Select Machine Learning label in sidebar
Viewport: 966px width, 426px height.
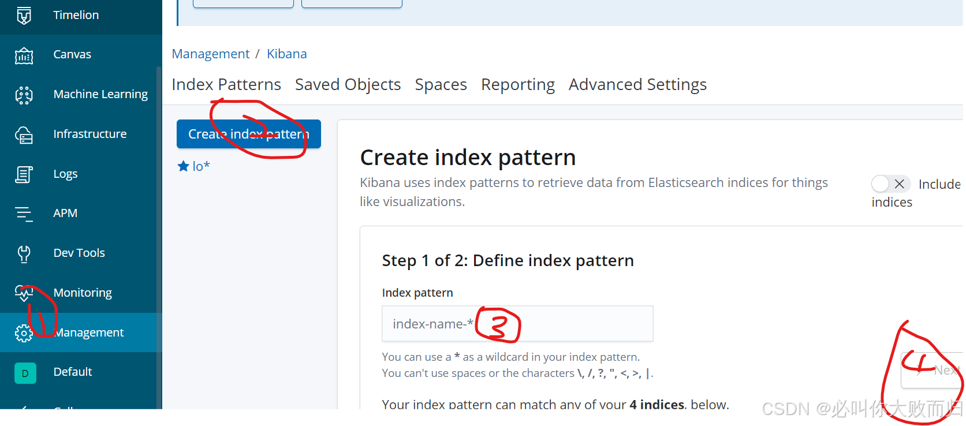click(100, 94)
